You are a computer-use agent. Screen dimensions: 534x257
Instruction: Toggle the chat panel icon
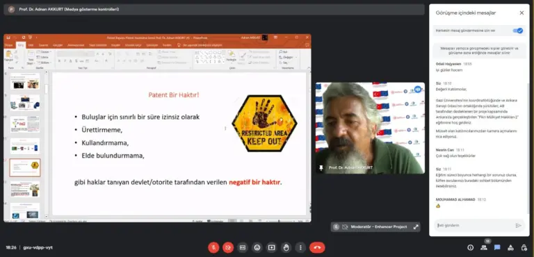[x=497, y=247]
